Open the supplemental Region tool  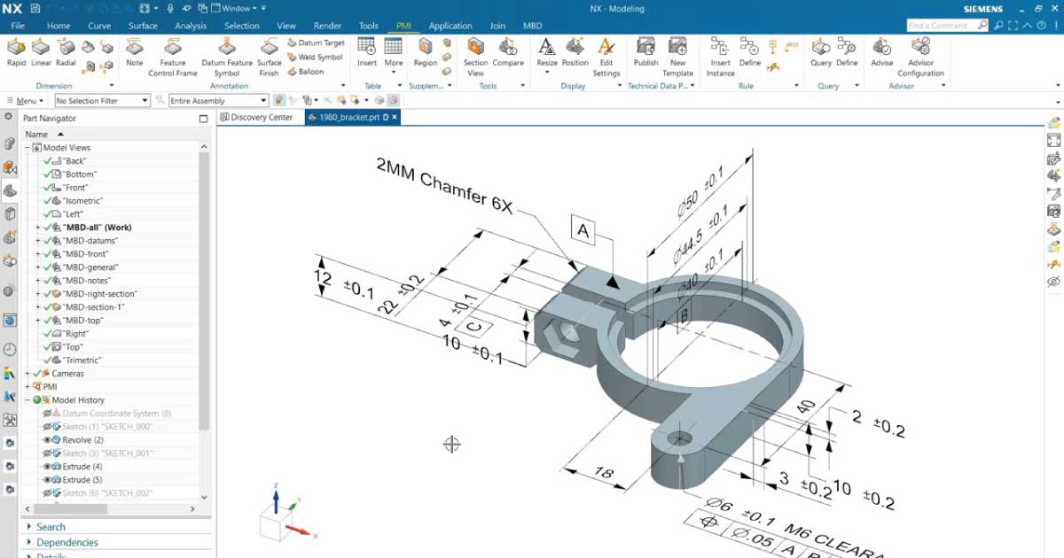point(426,52)
